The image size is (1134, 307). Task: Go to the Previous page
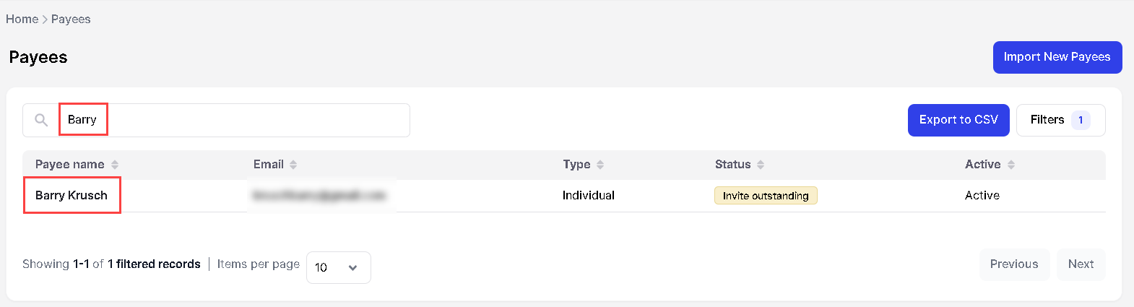[1013, 264]
